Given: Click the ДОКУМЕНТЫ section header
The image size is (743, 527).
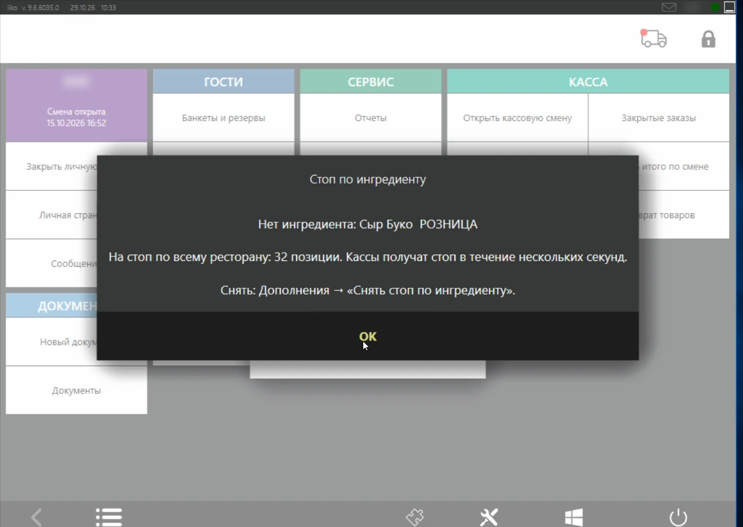Looking at the screenshot, I should (x=52, y=306).
